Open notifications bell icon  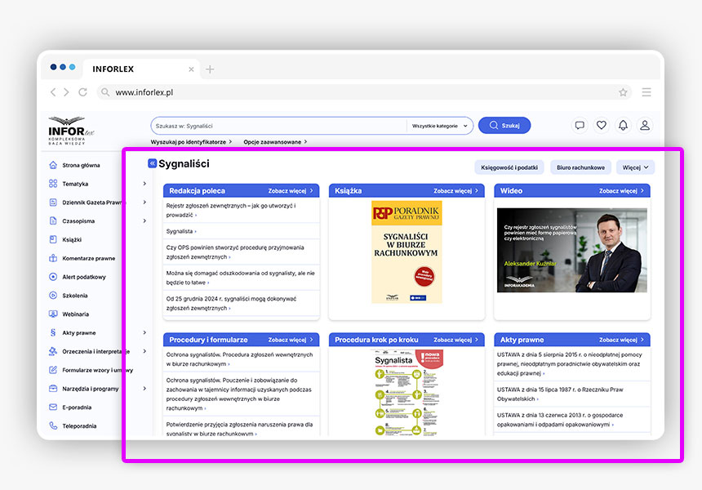623,126
